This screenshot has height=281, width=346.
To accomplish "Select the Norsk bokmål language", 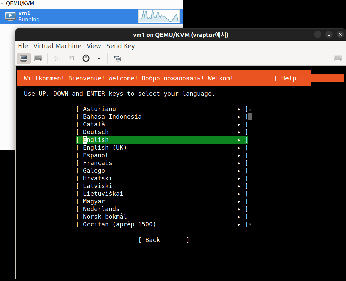I will (x=162, y=217).
